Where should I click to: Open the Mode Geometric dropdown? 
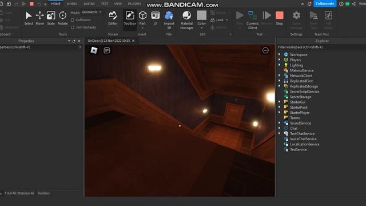91,12
